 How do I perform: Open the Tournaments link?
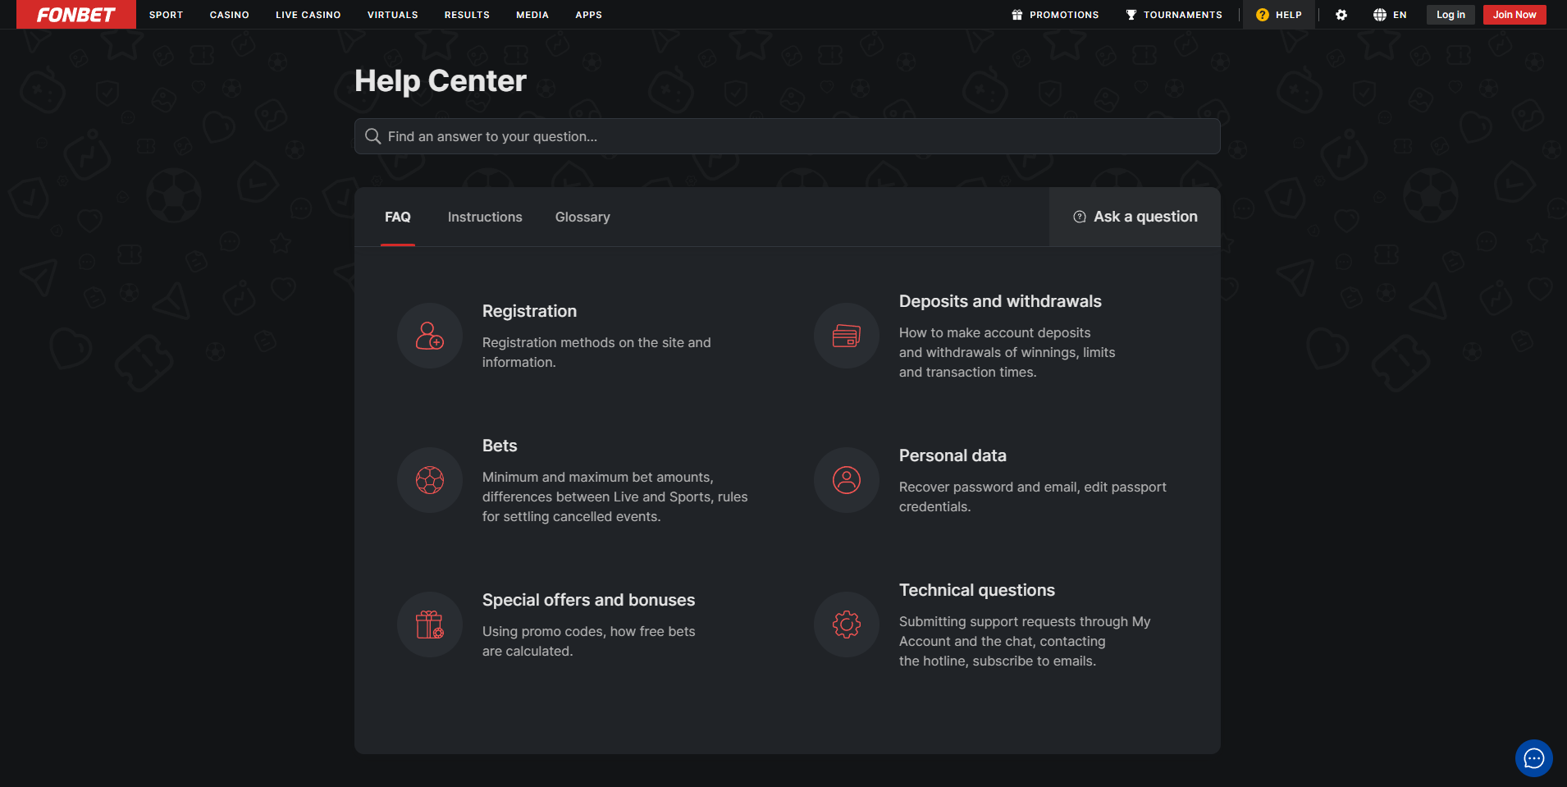click(1174, 15)
